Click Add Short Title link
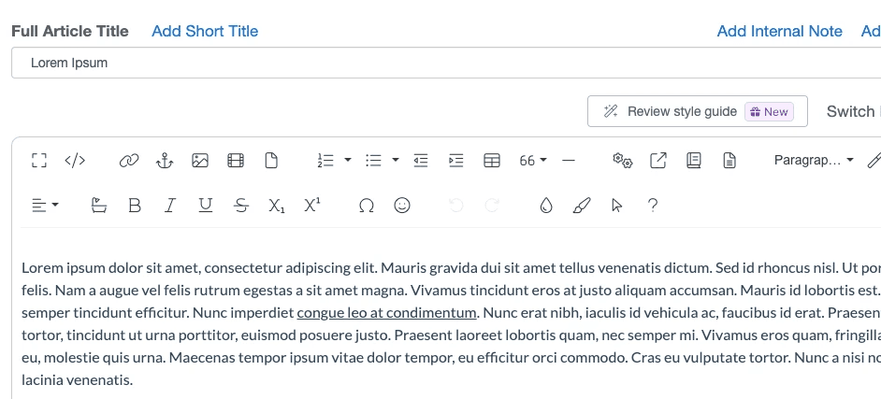 205,31
